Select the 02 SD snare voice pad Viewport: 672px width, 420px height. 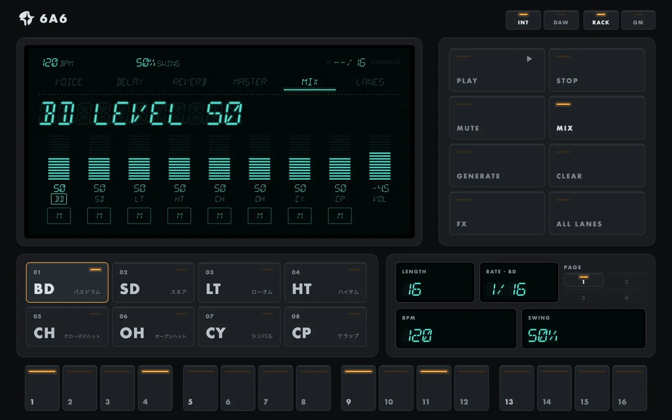(153, 283)
